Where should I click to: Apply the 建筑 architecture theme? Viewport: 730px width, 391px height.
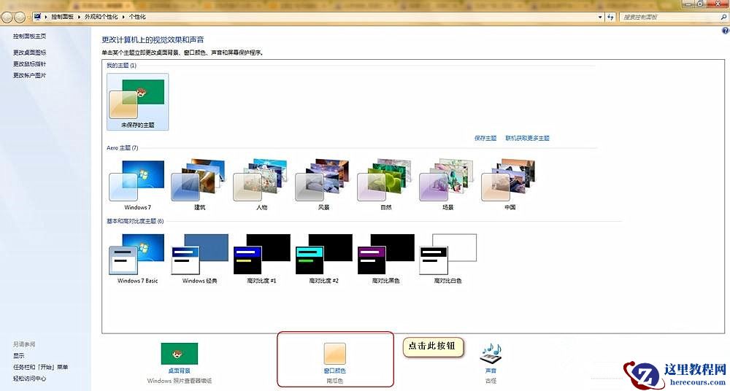click(199, 185)
